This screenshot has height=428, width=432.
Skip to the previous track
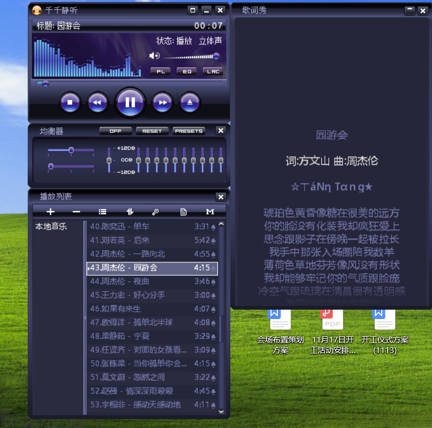click(x=97, y=103)
